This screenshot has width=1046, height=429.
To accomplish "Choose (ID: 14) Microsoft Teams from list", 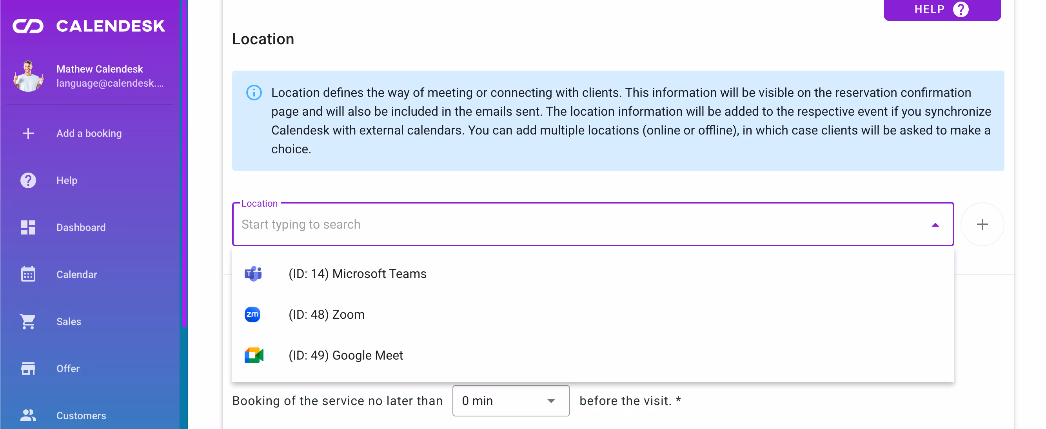I will point(357,274).
